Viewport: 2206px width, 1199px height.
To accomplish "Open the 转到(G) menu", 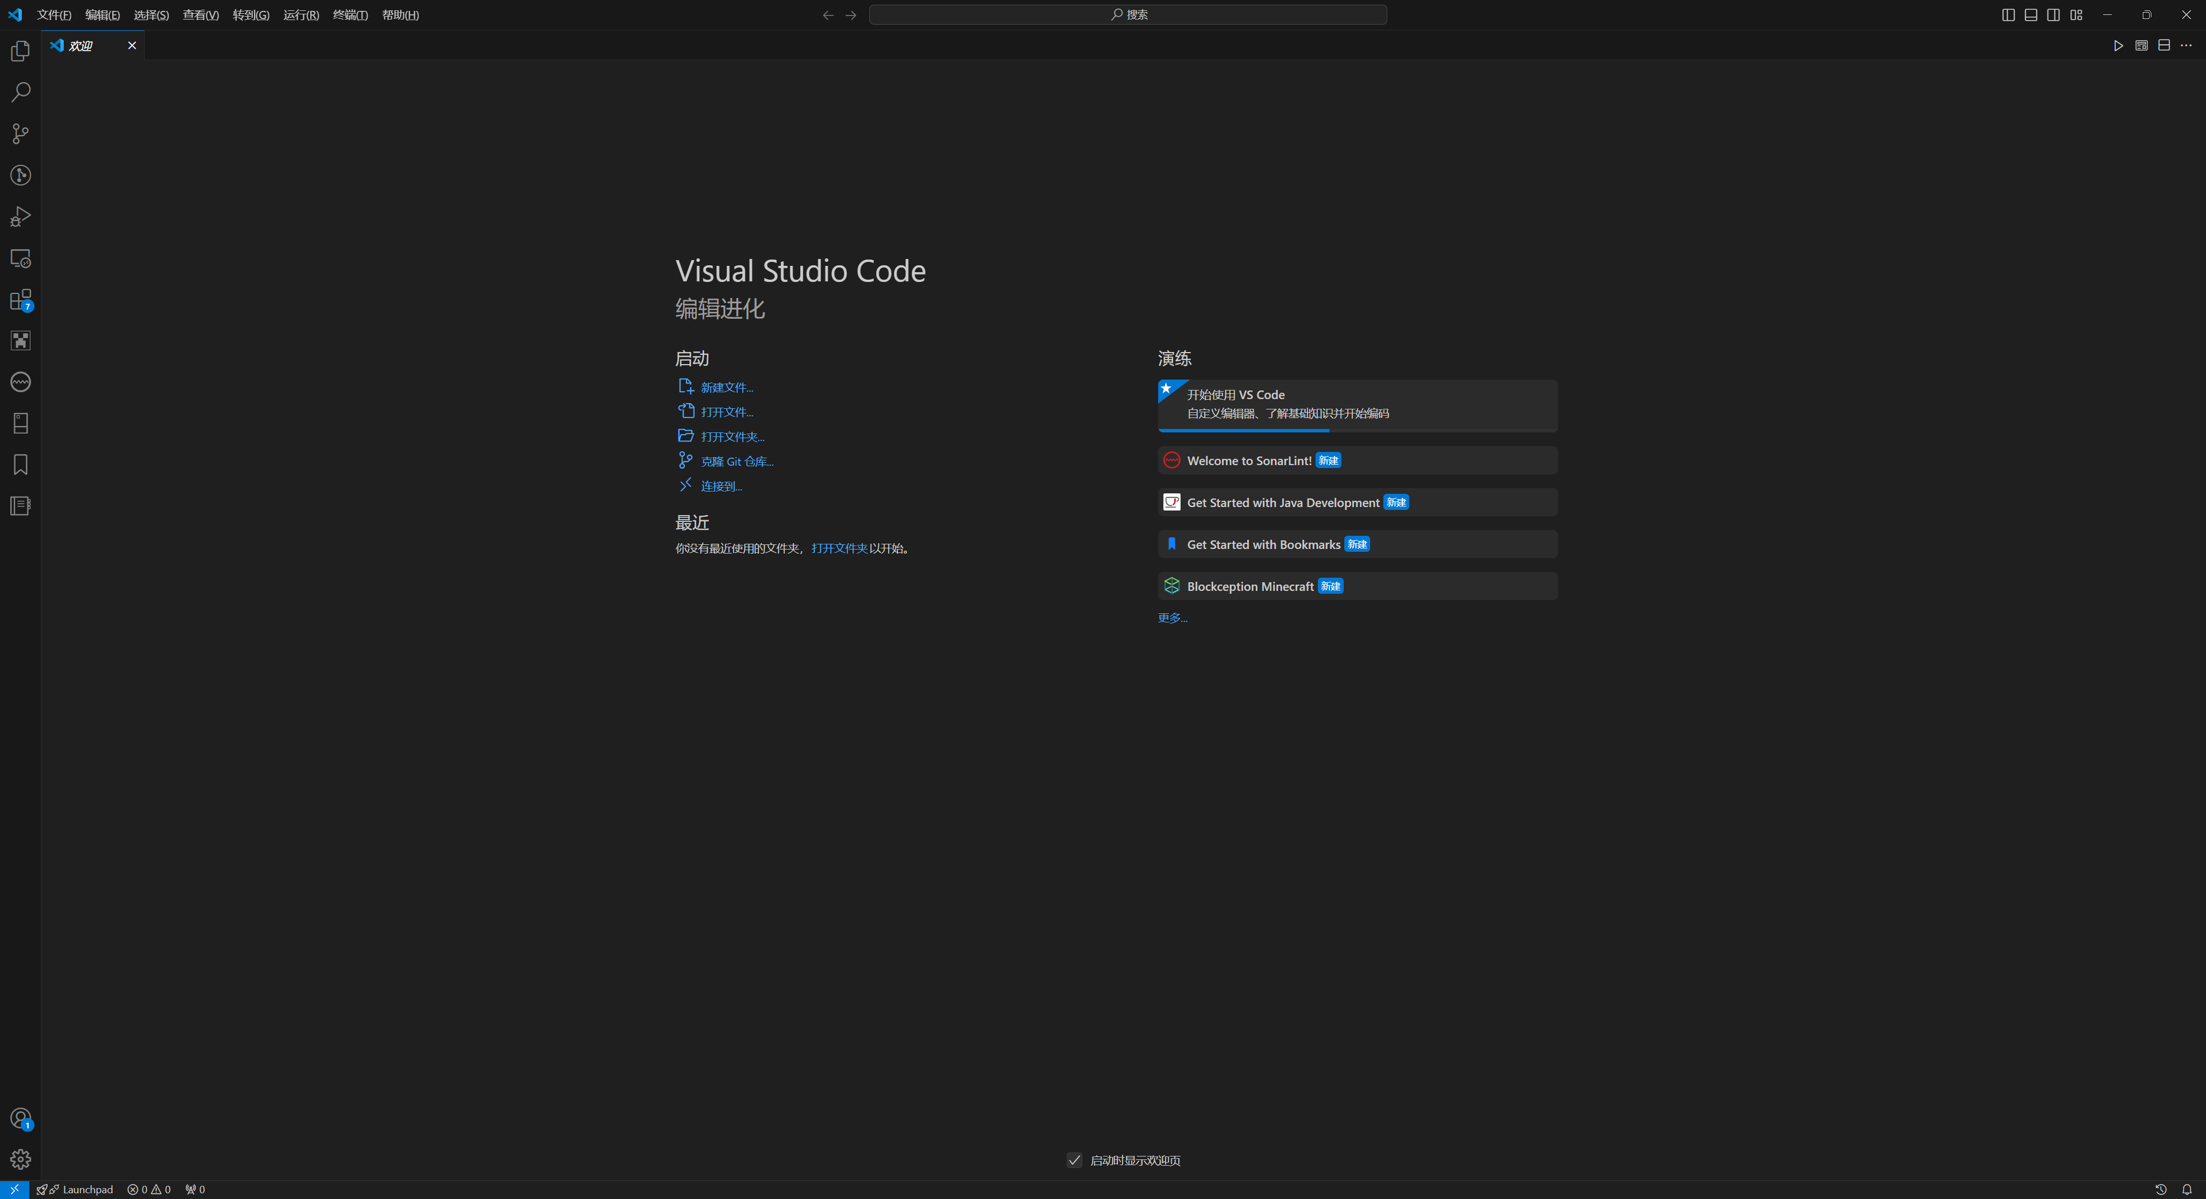I will pos(251,14).
